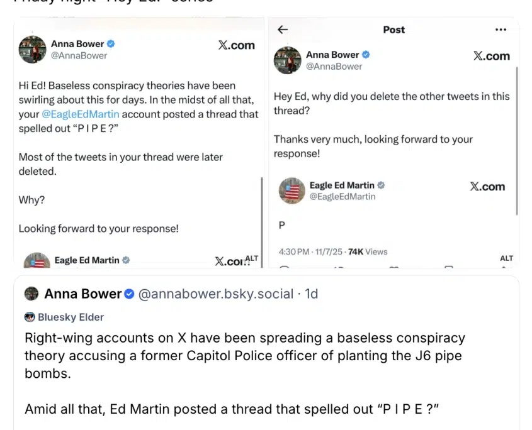
Task: Click the 1d timestamp on the quoted post
Action: click(312, 294)
